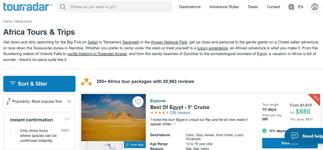Open the Deals menu item
The height and width of the screenshot is (150, 323).
253,7
